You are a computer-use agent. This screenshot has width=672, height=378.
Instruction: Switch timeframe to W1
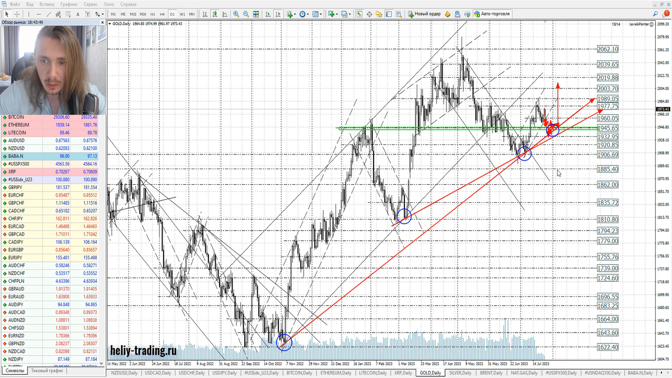click(182, 13)
